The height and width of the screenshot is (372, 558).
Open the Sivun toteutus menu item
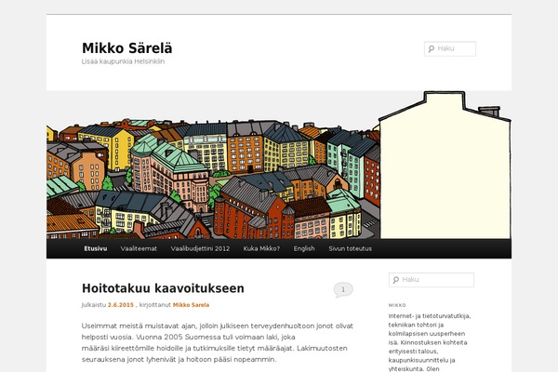(x=351, y=248)
